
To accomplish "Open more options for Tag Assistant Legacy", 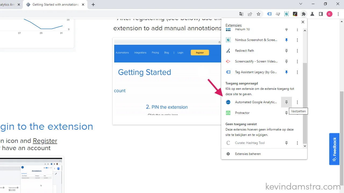I will pos(297,72).
